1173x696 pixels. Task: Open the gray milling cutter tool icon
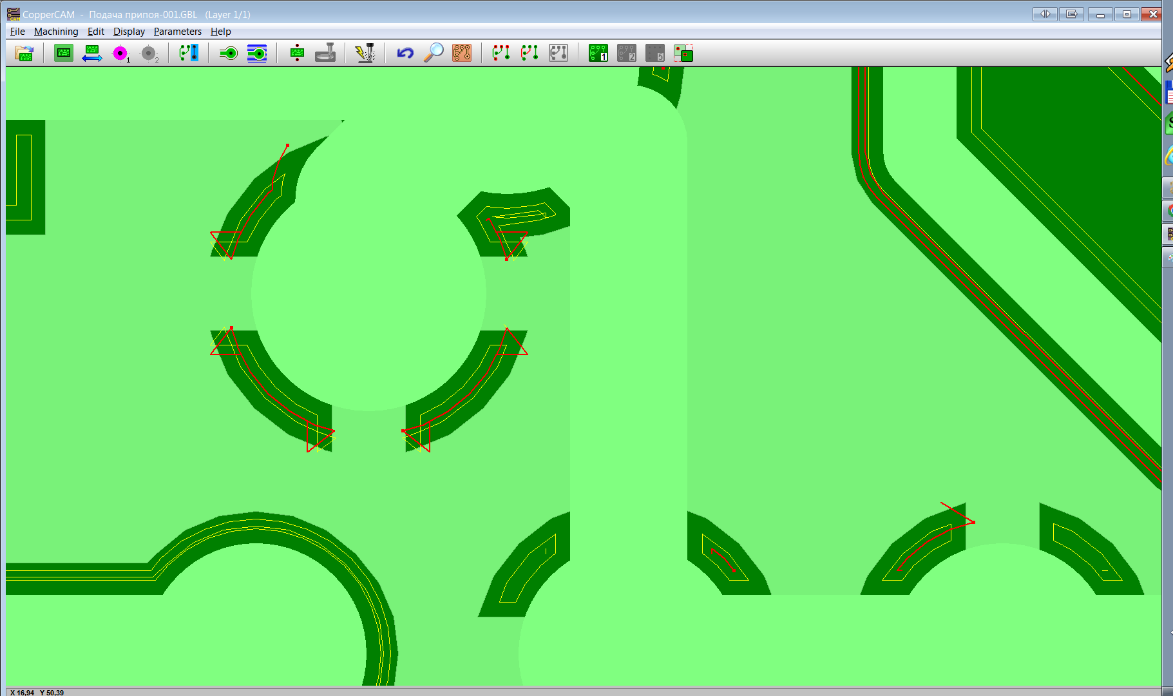(x=325, y=53)
